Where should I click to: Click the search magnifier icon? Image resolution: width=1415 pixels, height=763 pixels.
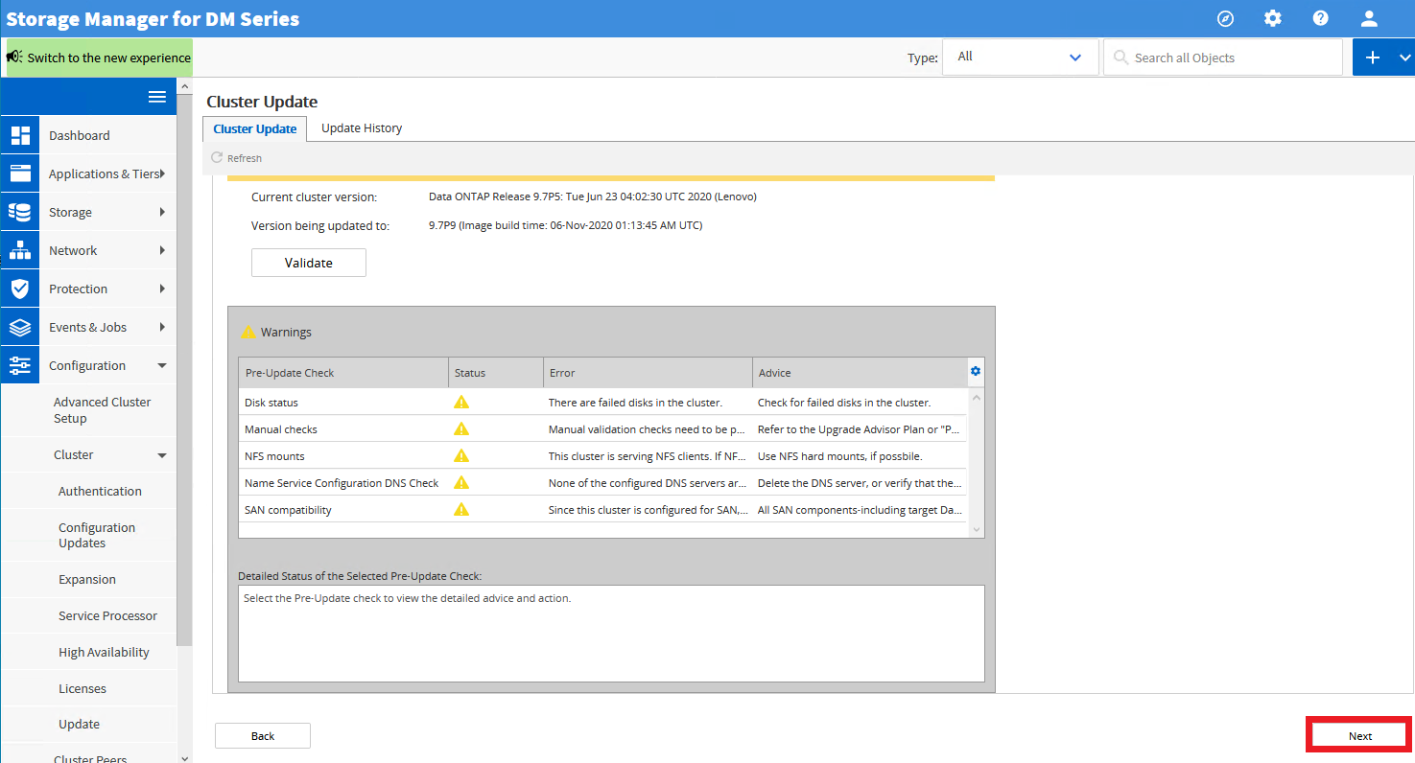(x=1120, y=58)
